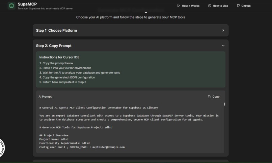The width and height of the screenshot is (272, 163).
Task: Click the Instructions for Cursor IDE heading
Action: pos(59,57)
